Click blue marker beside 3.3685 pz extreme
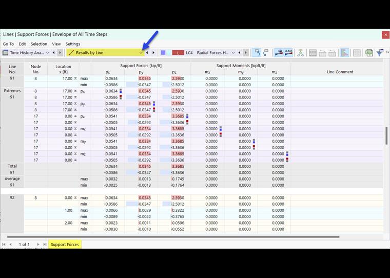Screen dimensions: 390x278 [x=187, y=116]
